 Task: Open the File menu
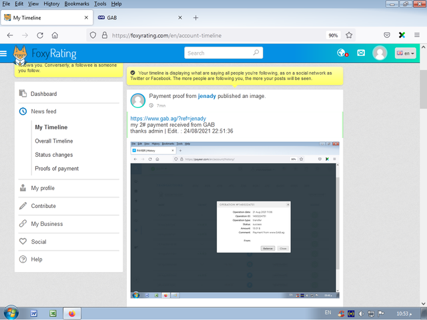pyautogui.click(x=6, y=4)
